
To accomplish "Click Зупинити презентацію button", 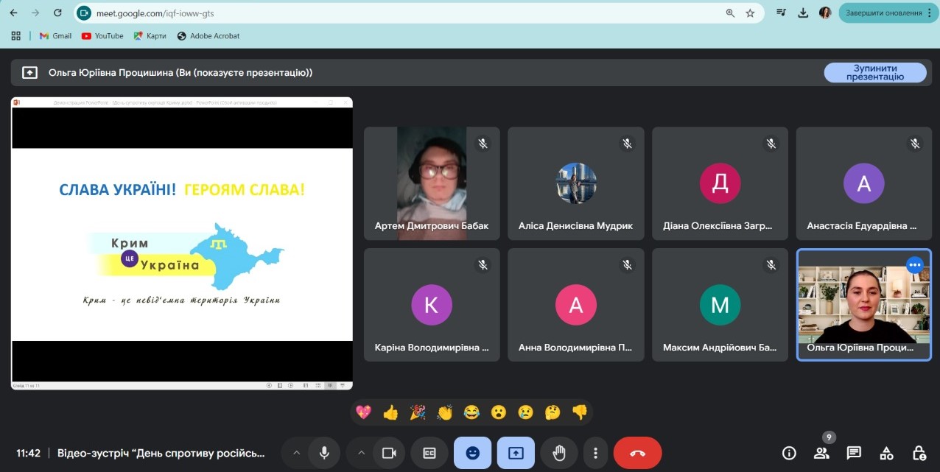I will click(874, 72).
